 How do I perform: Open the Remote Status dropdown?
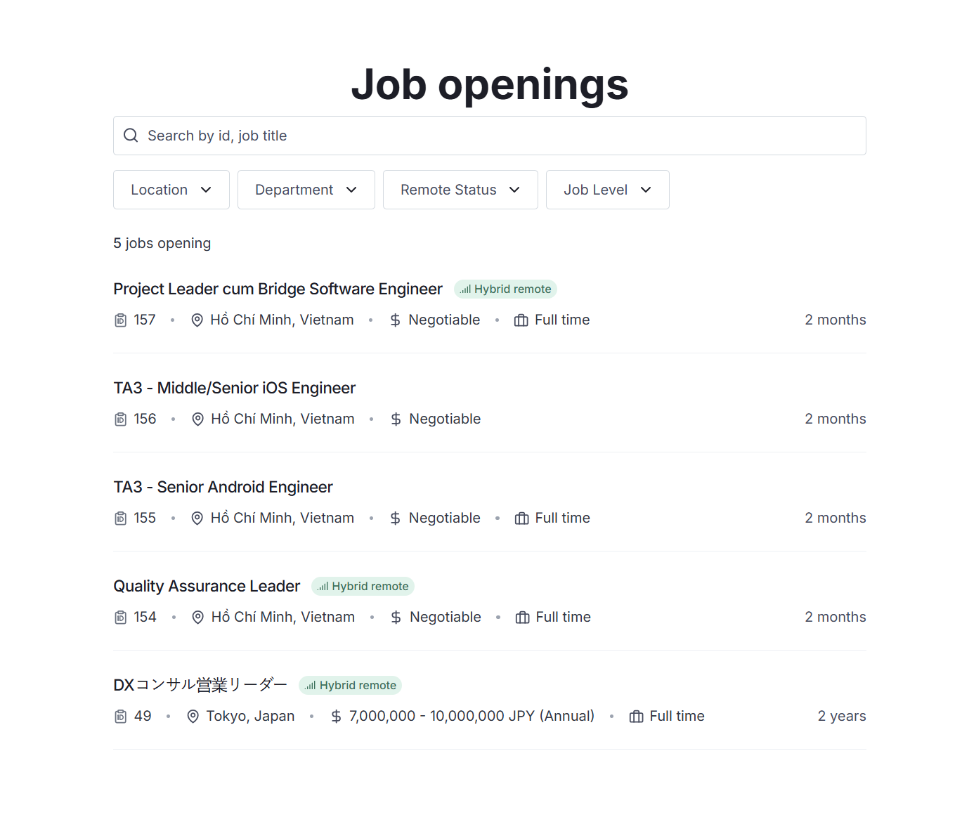[x=460, y=190]
